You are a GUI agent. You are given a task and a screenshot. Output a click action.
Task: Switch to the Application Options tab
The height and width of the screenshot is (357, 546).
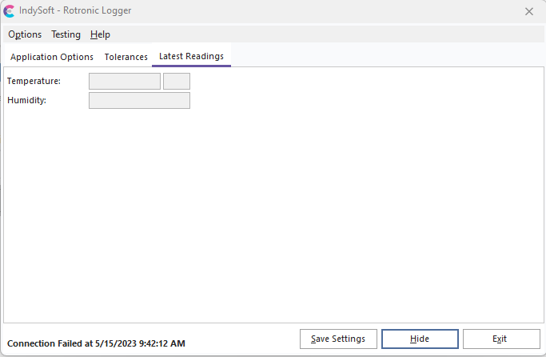coord(52,57)
